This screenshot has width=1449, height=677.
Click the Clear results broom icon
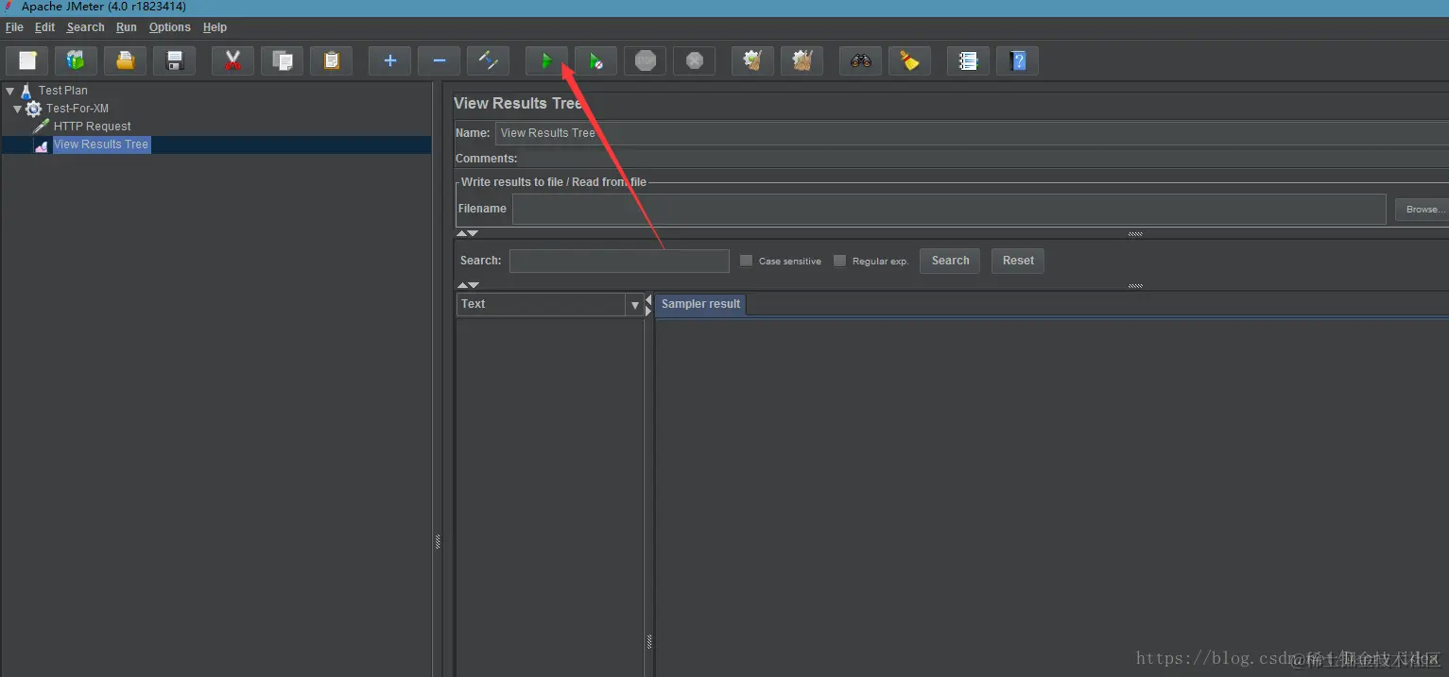752,61
